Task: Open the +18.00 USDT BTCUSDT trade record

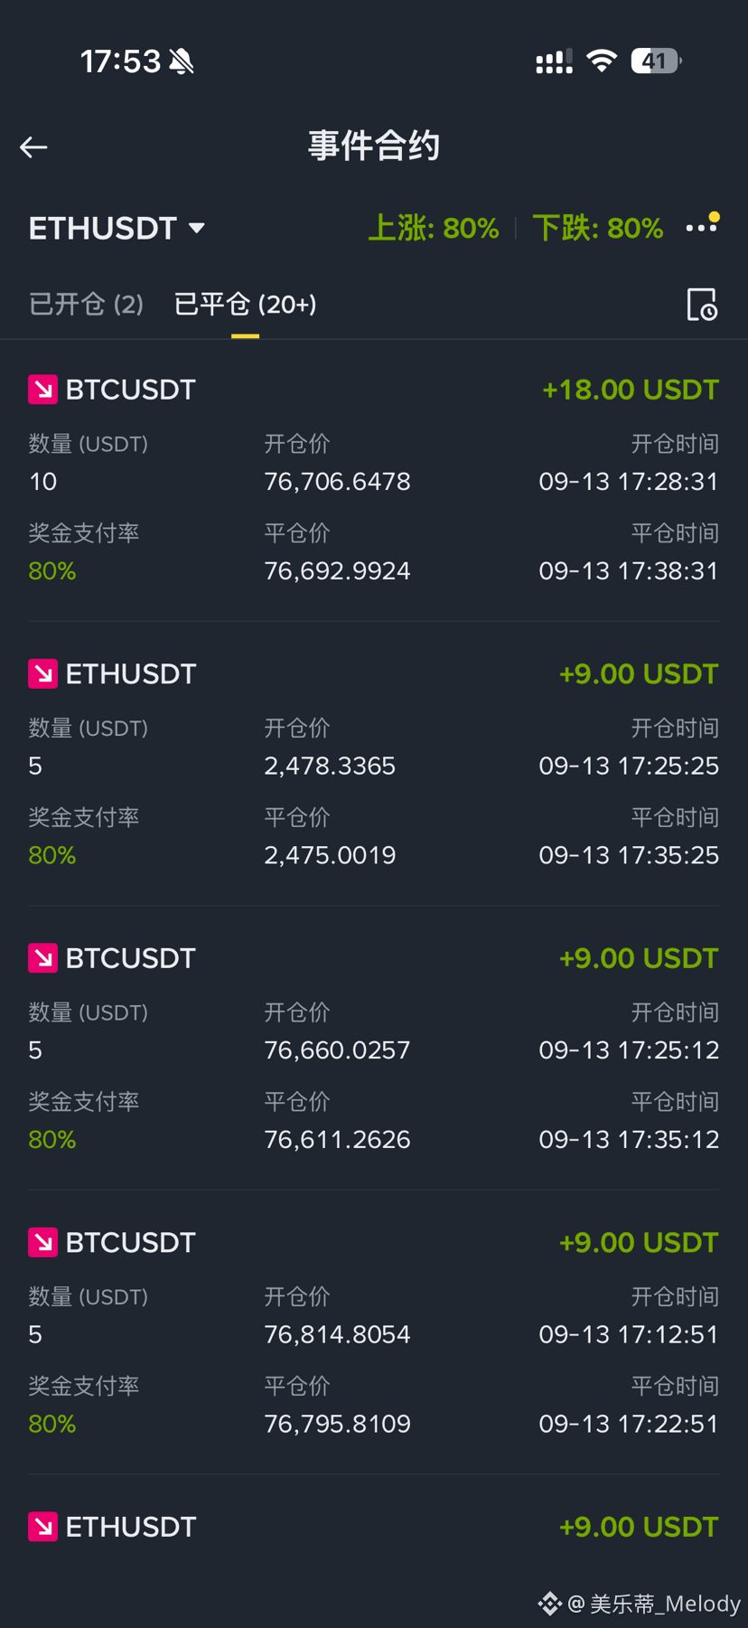Action: pos(374,480)
